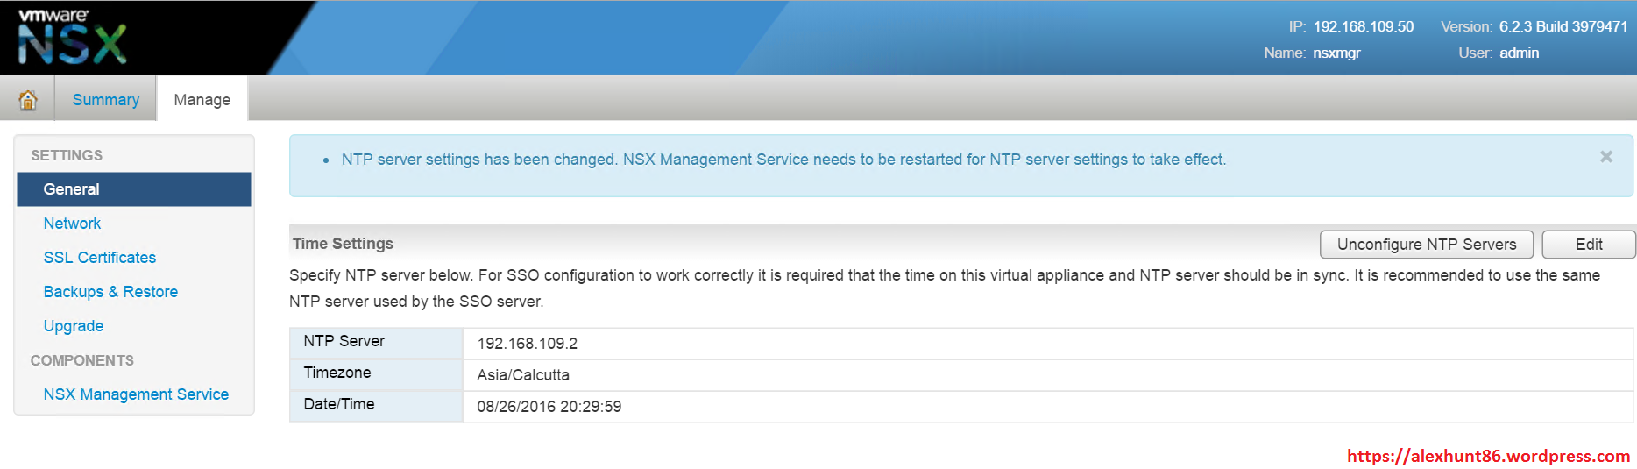Click Unconfigure NTP Servers button
The image size is (1637, 469).
point(1426,245)
